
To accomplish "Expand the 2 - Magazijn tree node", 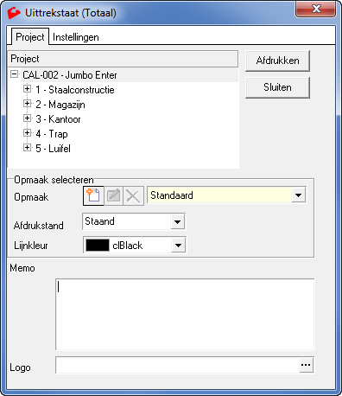I will point(27,104).
